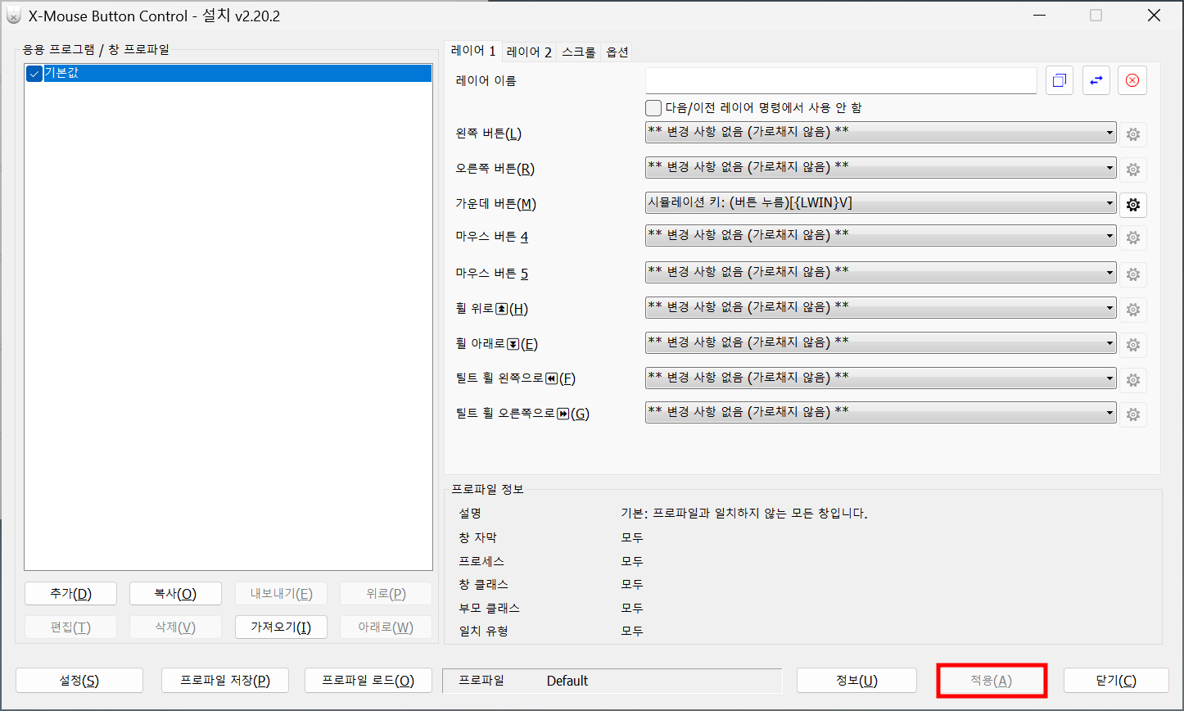This screenshot has height=711, width=1184.
Task: Click the 추가 button to add a profile
Action: point(70,593)
